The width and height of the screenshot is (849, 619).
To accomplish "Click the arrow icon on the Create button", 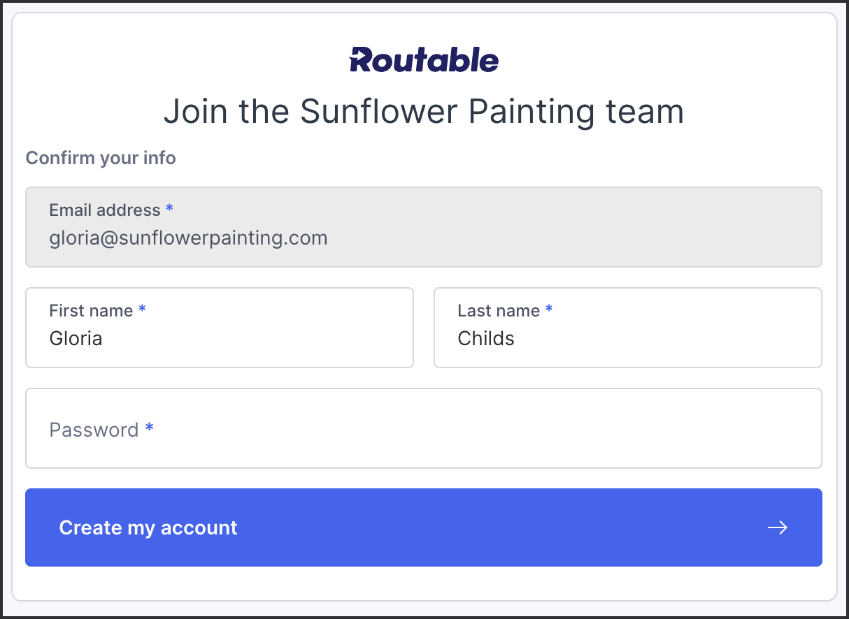I will (x=778, y=527).
